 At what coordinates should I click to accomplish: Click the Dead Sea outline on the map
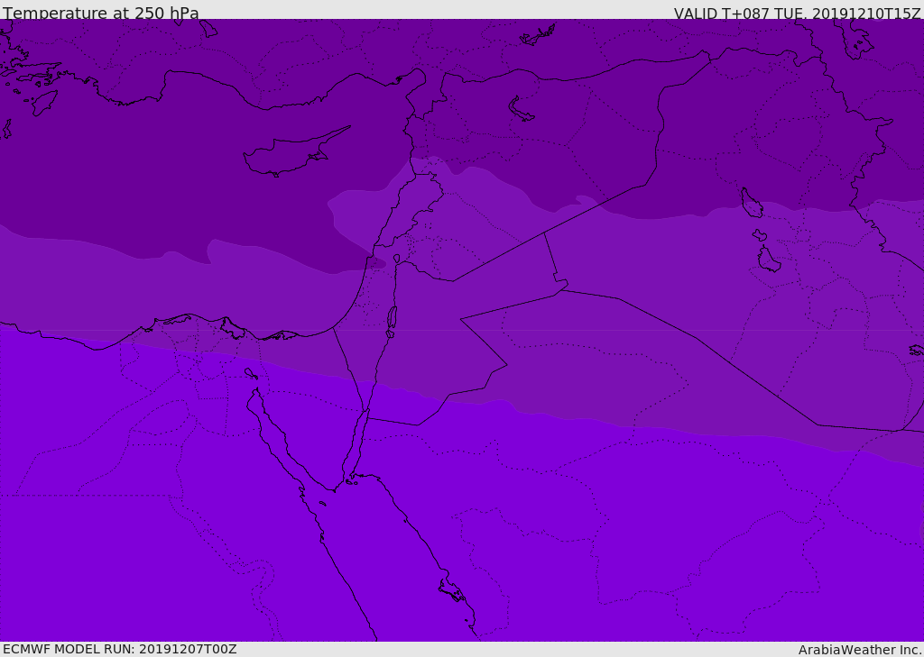[392, 322]
